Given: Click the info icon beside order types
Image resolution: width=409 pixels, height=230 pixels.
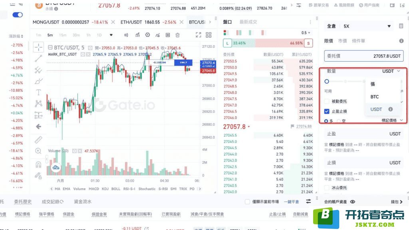Looking at the screenshot, I should point(401,41).
